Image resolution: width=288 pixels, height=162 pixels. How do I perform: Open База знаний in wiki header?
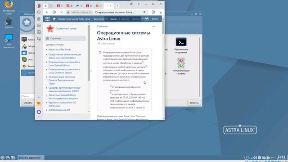pos(99,19)
